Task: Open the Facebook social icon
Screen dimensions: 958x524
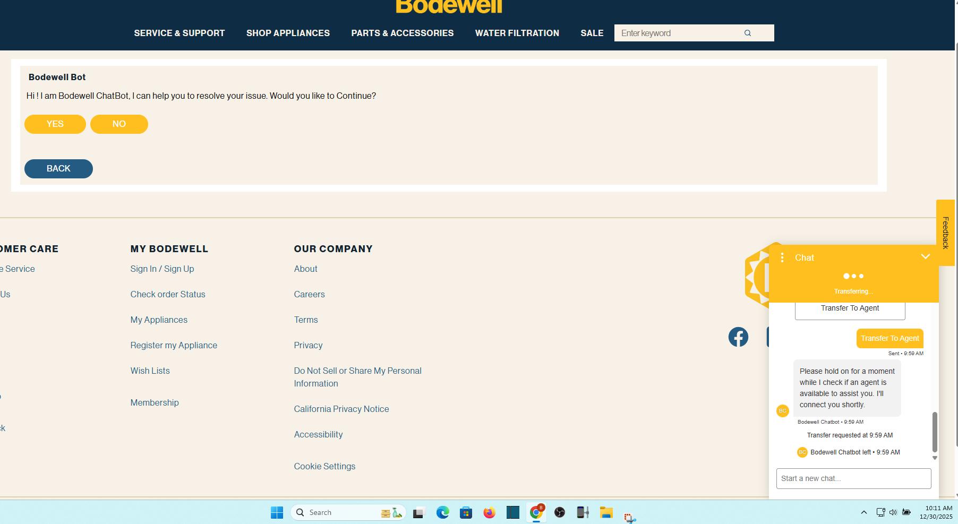Action: (738, 337)
